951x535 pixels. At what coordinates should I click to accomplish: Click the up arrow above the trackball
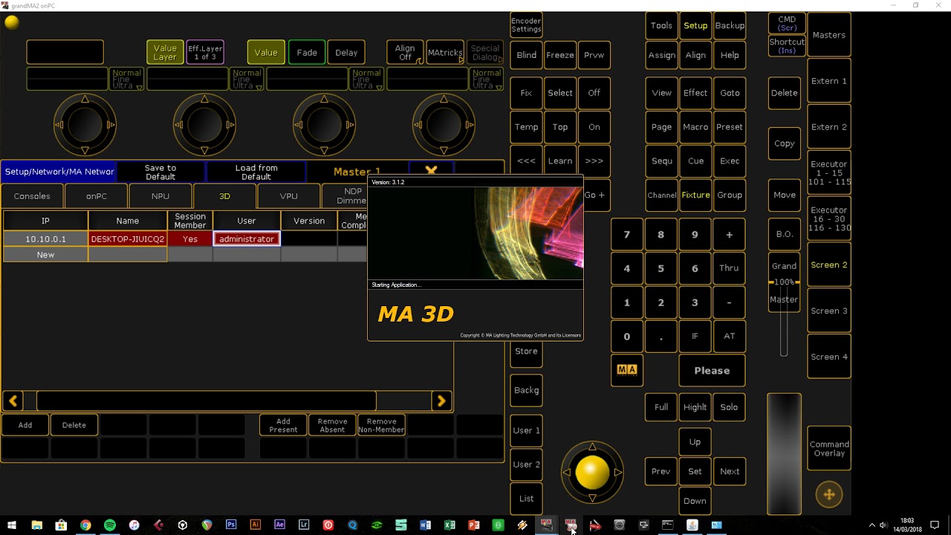pos(592,447)
